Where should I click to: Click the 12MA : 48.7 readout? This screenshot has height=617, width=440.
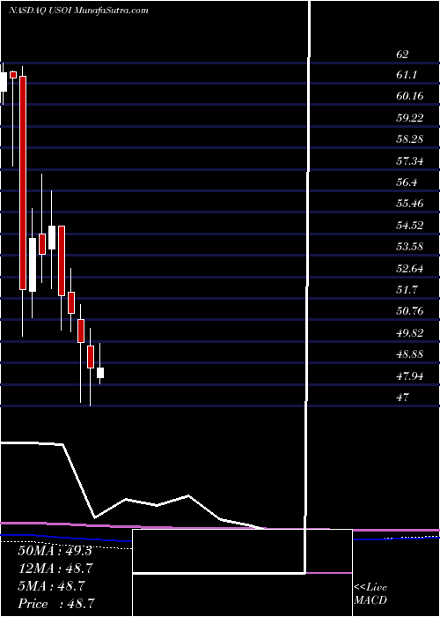[x=55, y=569]
